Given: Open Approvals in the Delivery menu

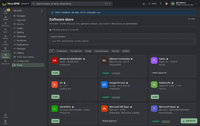Looking at the screenshot, I should tap(28, 20).
